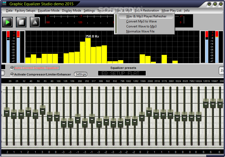
Task: Click the 6325 Hz band slider knob
Action: pyautogui.click(x=185, y=117)
